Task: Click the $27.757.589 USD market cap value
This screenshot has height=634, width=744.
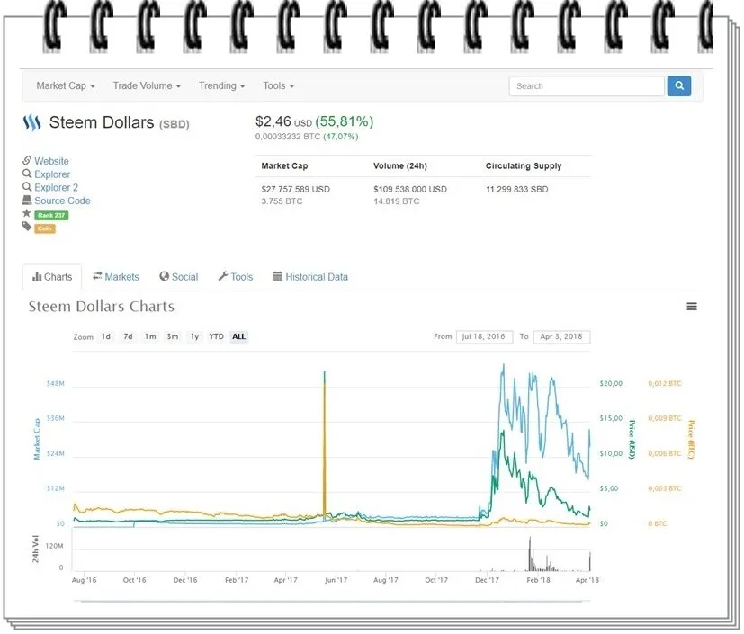Action: coord(296,189)
